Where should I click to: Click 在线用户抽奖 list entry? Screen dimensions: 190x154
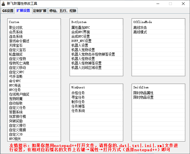pyautogui.click(x=19, y=94)
